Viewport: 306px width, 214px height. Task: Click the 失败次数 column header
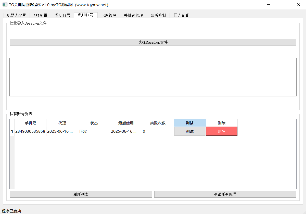tap(158, 123)
